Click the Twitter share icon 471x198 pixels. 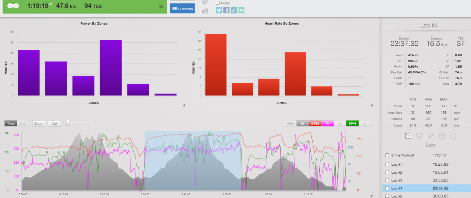(219, 10)
